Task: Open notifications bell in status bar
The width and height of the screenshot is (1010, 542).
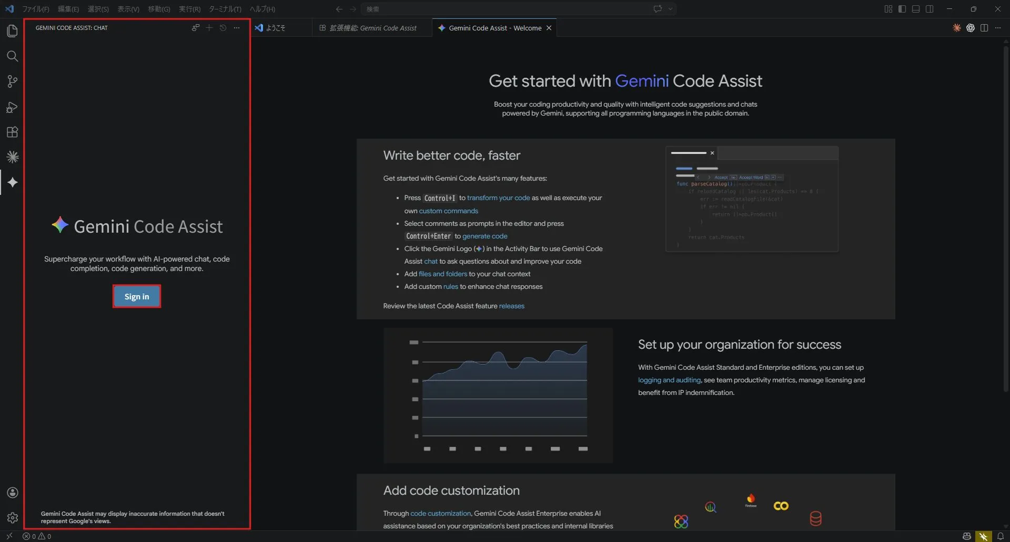Action: point(1001,536)
